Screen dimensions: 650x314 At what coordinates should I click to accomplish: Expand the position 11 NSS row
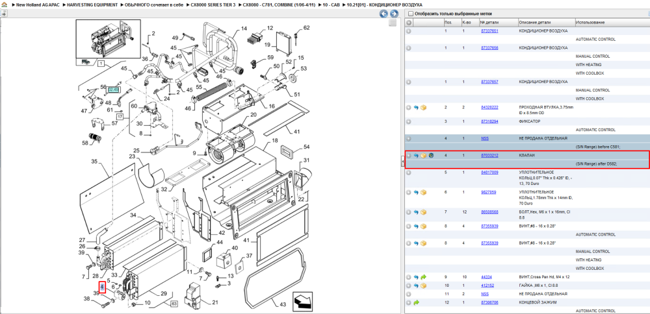click(409, 294)
